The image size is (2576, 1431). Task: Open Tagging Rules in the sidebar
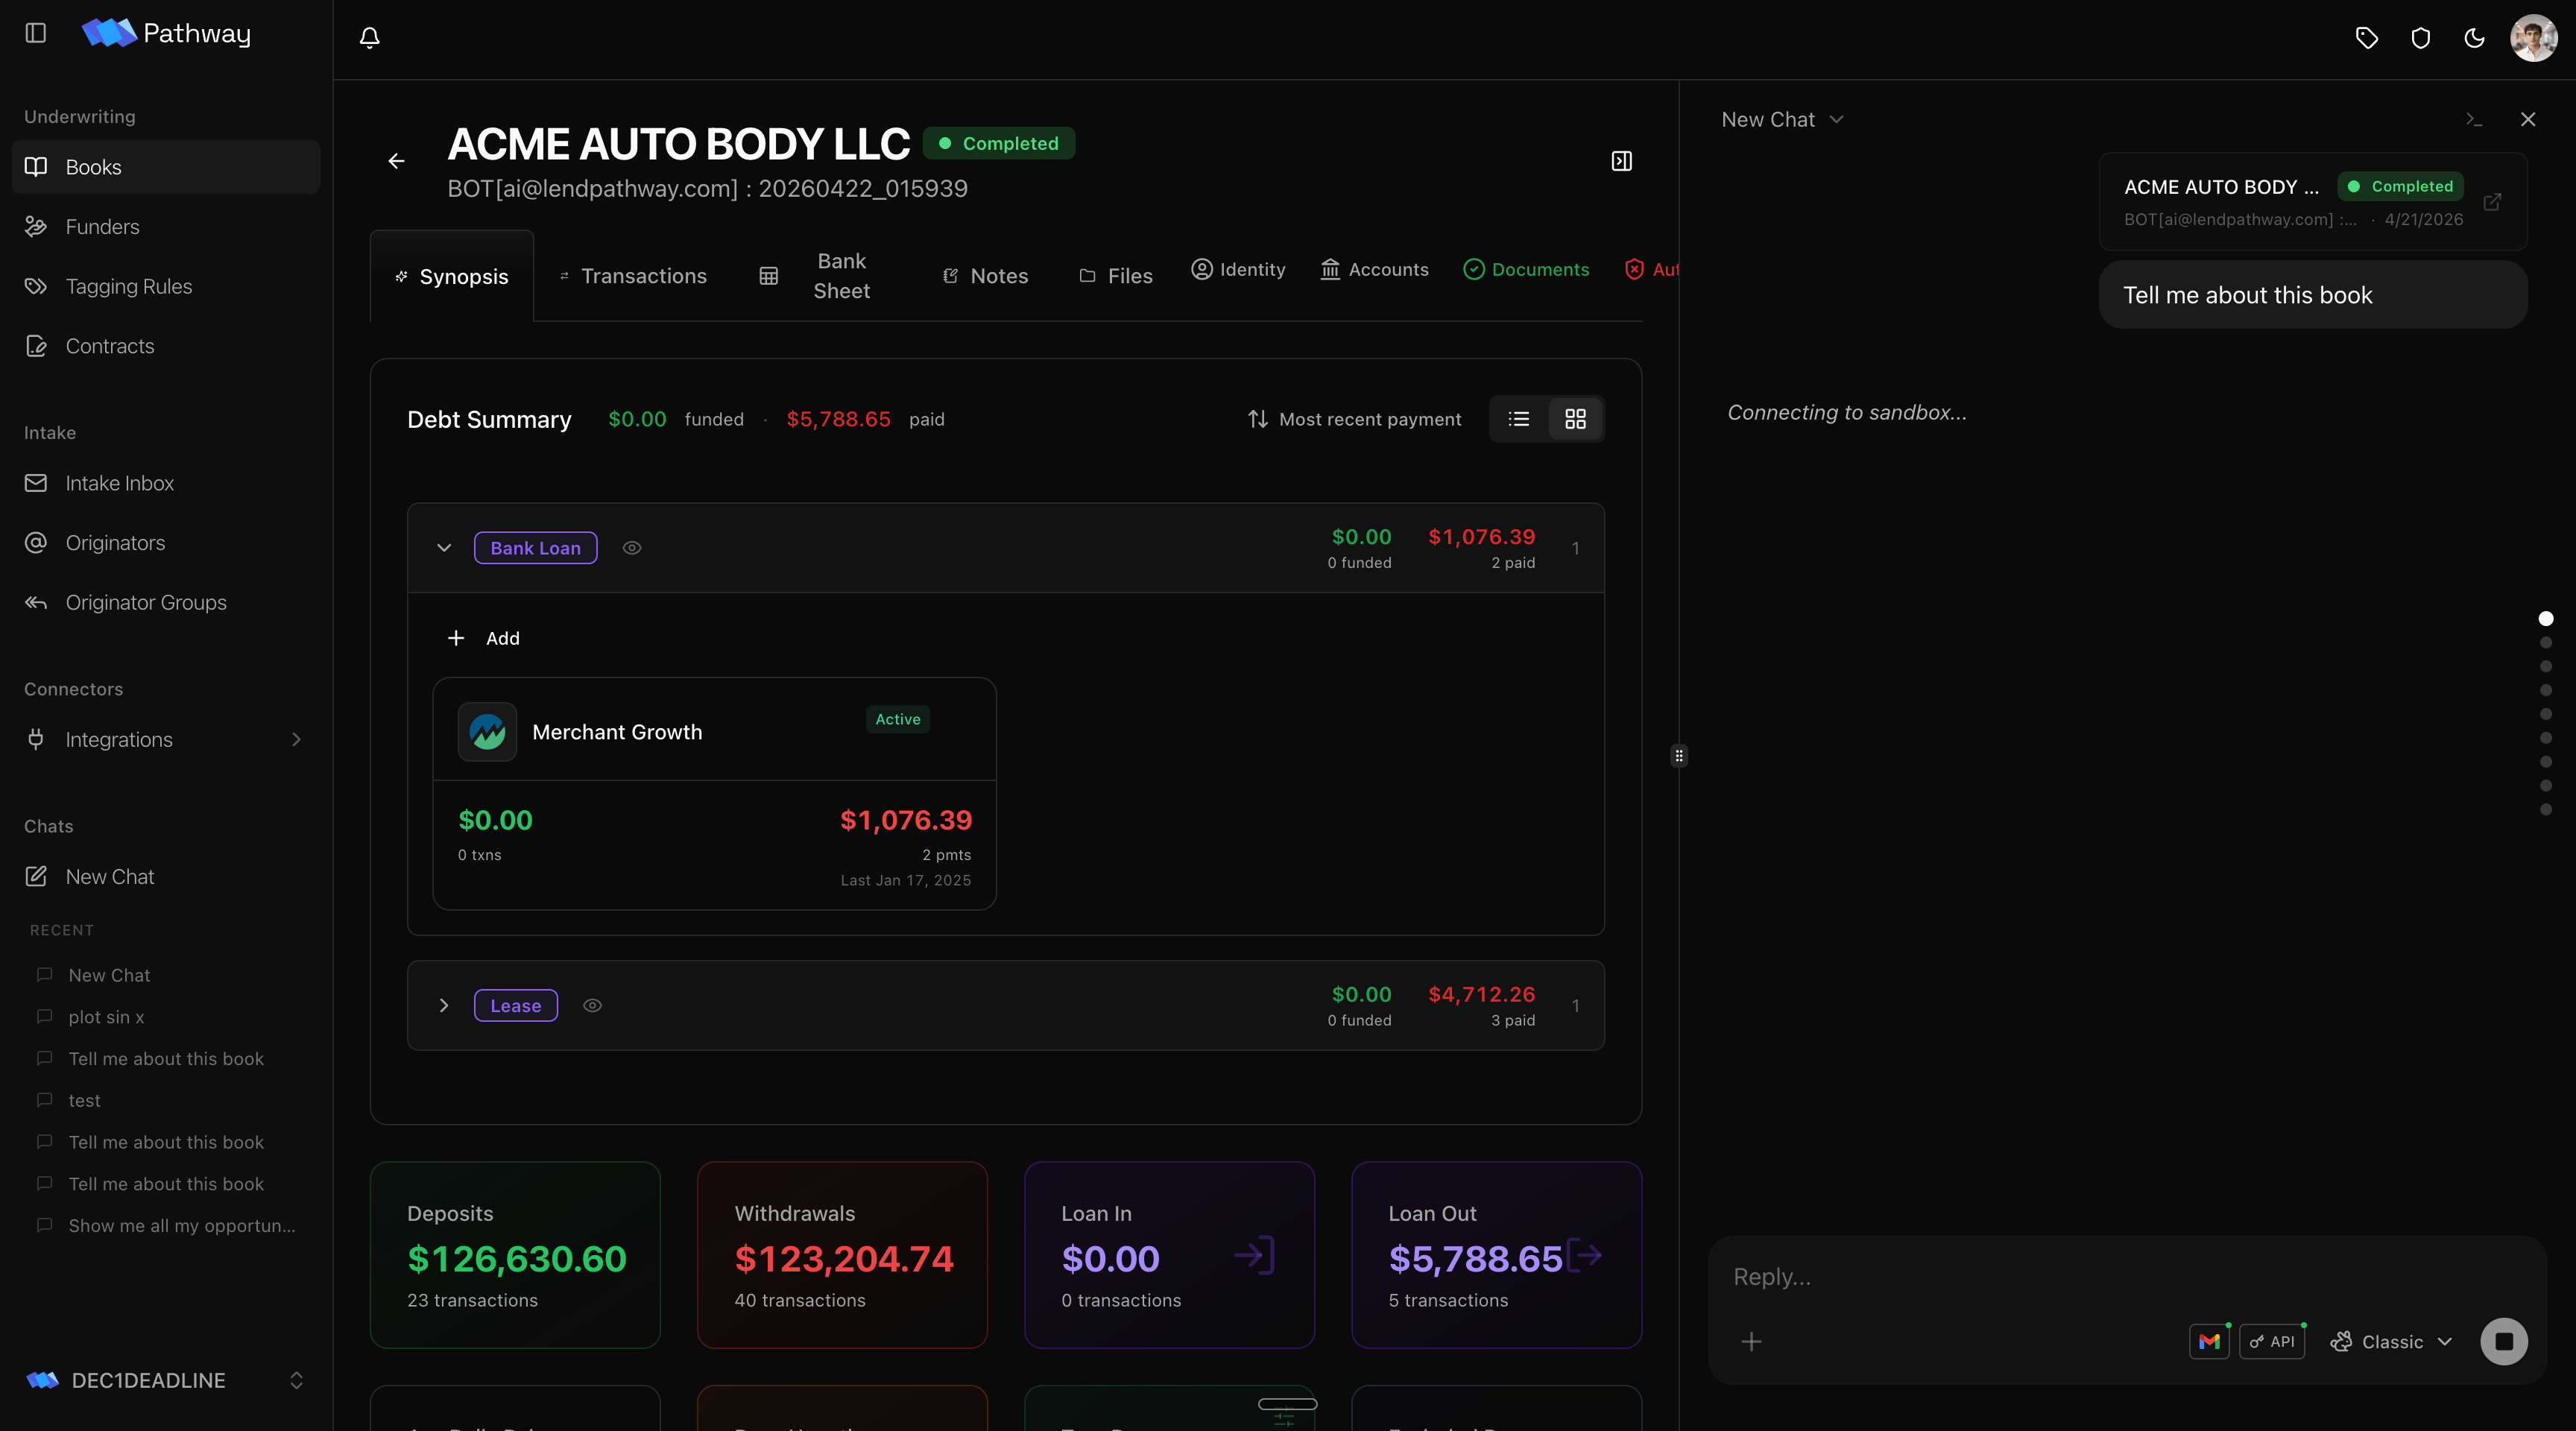pyautogui.click(x=166, y=287)
